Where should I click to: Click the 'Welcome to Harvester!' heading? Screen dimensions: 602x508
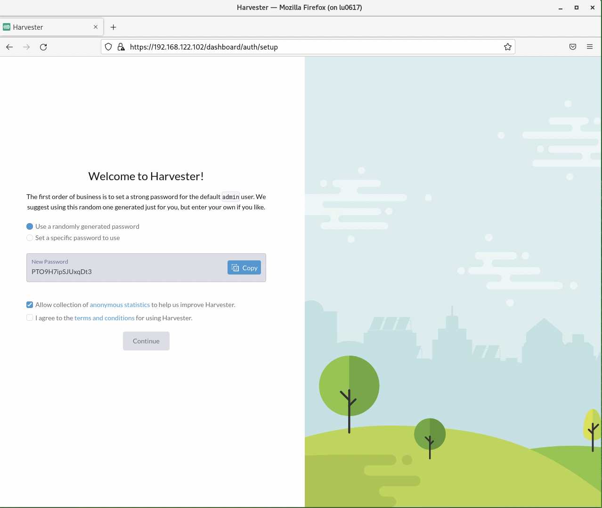[x=146, y=176]
